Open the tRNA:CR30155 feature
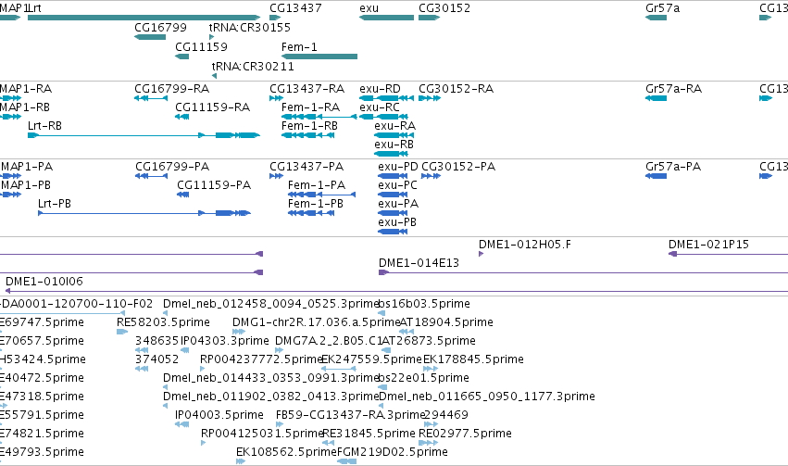Image resolution: width=788 pixels, height=466 pixels. 211,37
